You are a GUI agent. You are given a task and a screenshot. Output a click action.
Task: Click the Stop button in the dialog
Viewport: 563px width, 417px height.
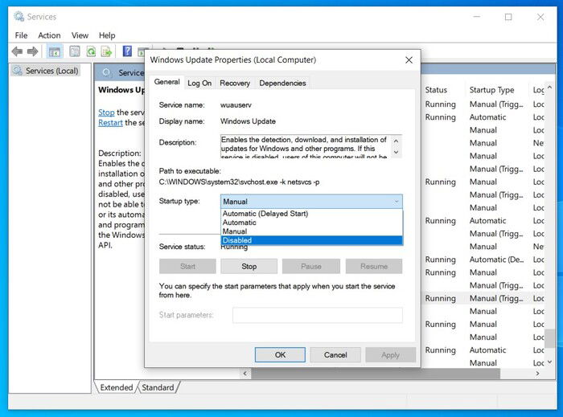coord(249,267)
